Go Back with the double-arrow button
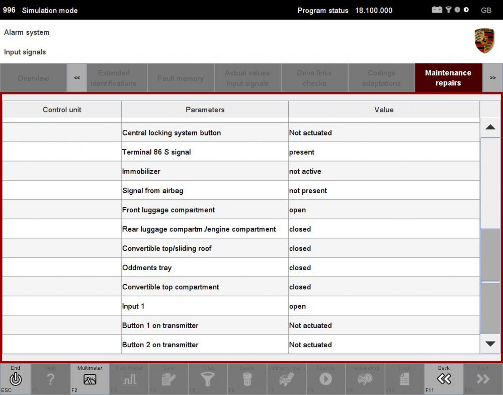Image resolution: width=503 pixels, height=395 pixels. (x=444, y=379)
